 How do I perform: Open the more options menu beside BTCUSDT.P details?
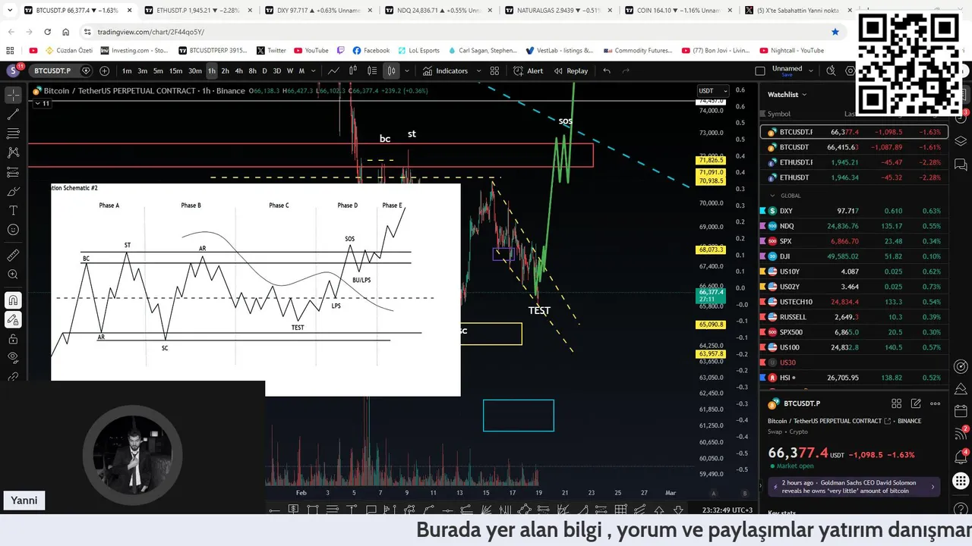936,404
